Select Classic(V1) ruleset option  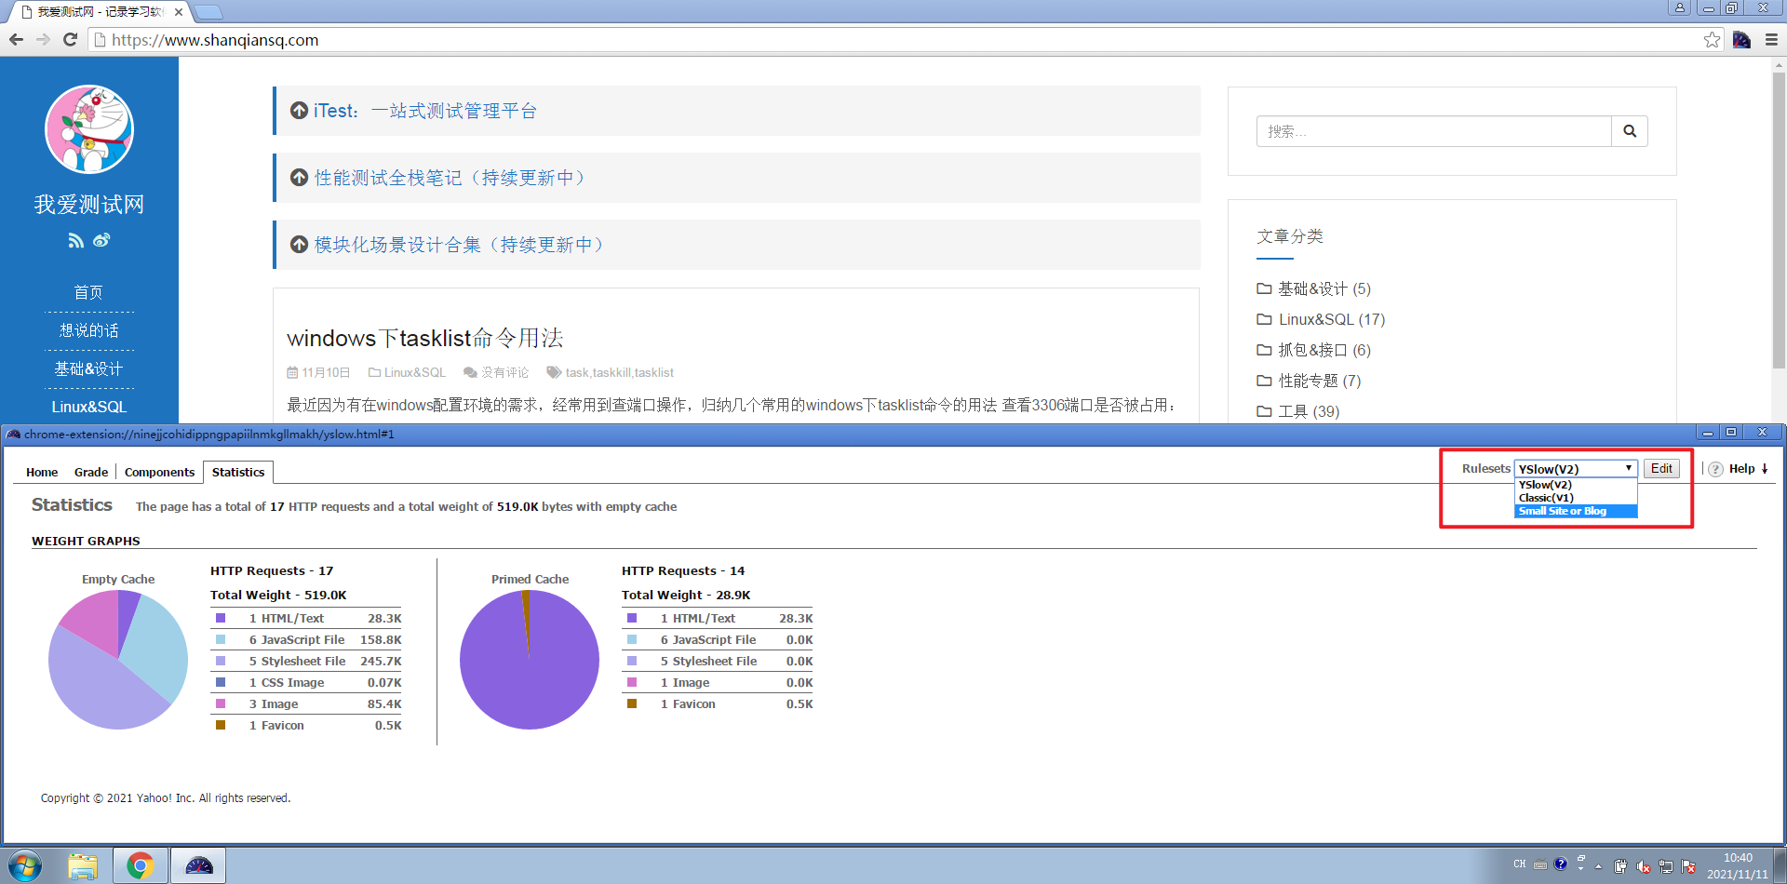1575,498
